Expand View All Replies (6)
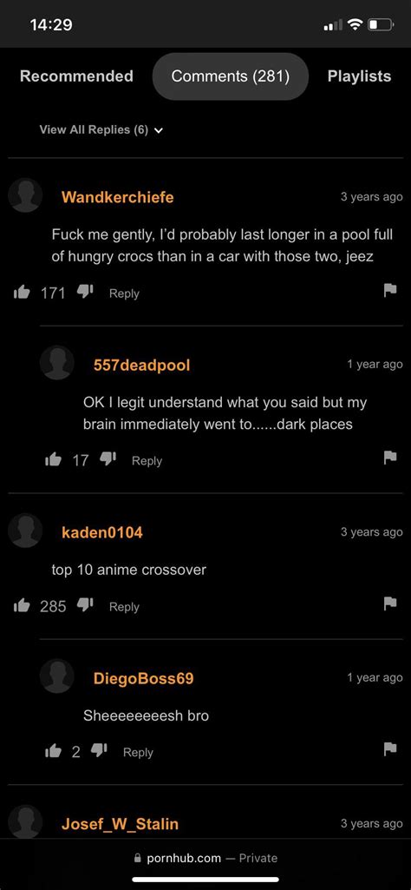Screen dimensions: 411x890 point(101,129)
